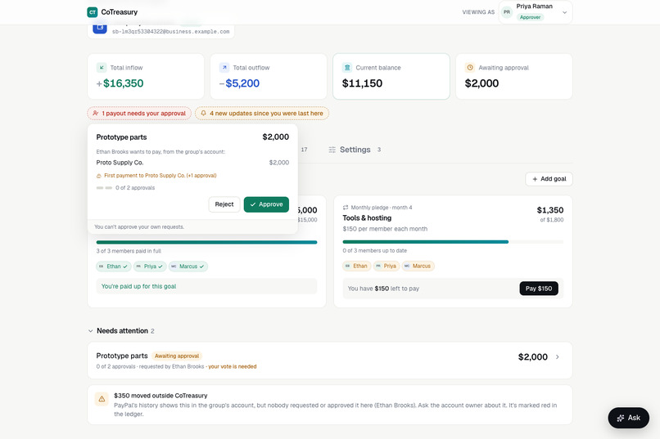The image size is (660, 439).
Task: Click the sandbox business email address
Action: click(x=171, y=32)
